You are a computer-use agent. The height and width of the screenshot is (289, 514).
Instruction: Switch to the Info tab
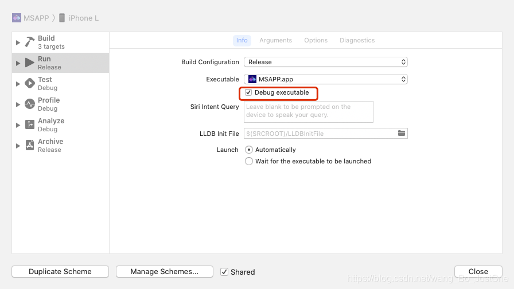[242, 40]
